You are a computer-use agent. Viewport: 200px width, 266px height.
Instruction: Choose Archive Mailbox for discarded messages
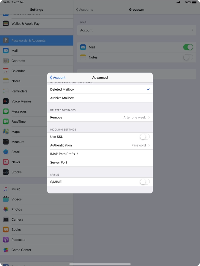point(100,98)
